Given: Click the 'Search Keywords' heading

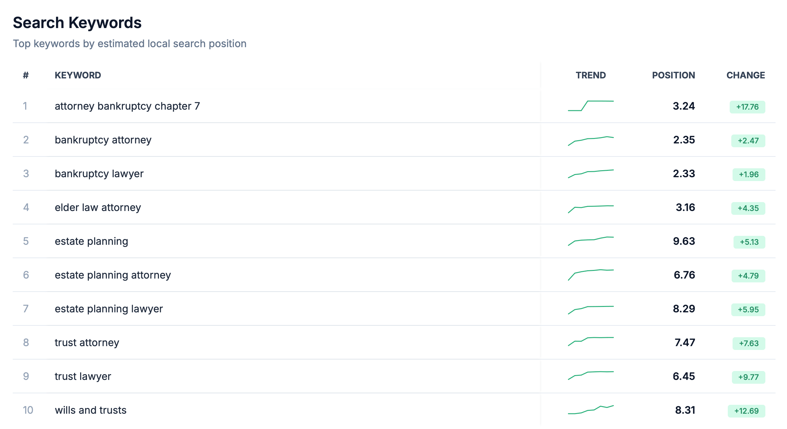Looking at the screenshot, I should tap(77, 23).
